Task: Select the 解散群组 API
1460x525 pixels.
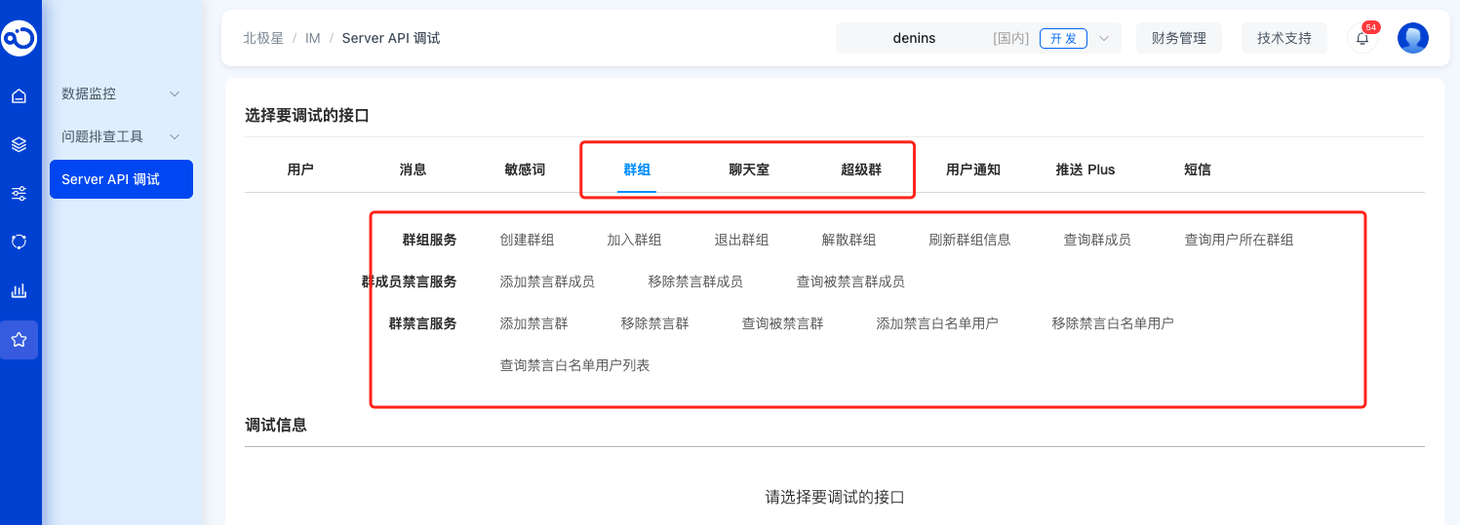Action: tap(849, 240)
